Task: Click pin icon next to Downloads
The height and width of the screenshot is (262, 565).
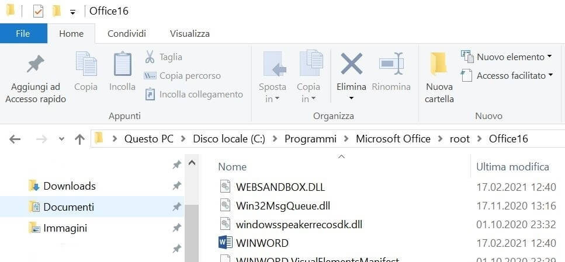Action: pos(176,186)
